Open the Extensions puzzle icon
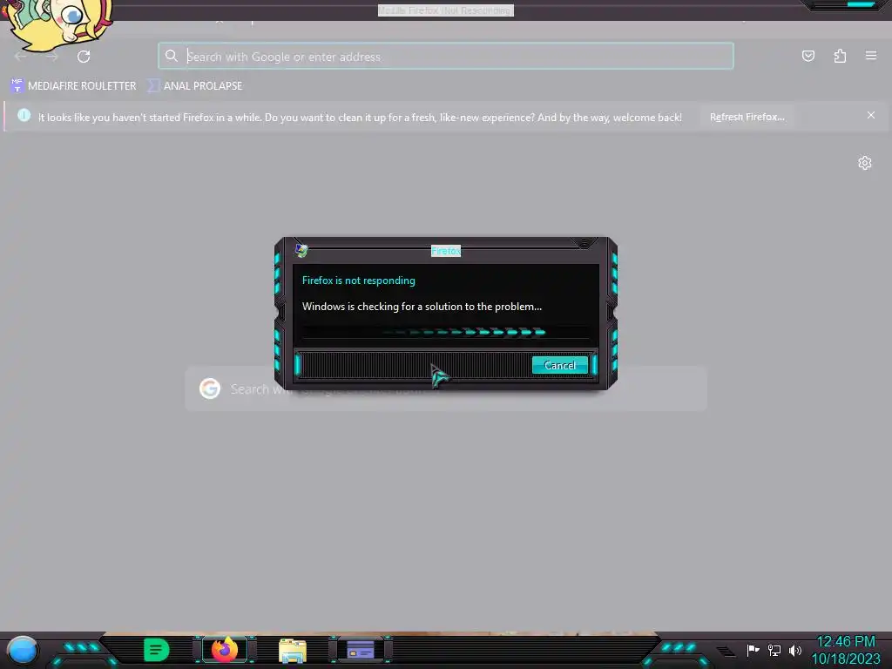The image size is (892, 669). 840,56
